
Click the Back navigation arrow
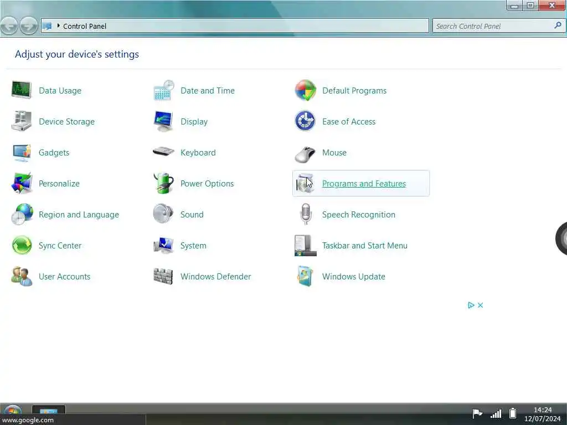[x=9, y=26]
